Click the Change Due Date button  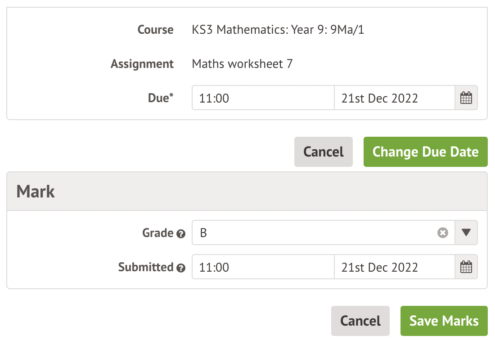[x=425, y=152]
